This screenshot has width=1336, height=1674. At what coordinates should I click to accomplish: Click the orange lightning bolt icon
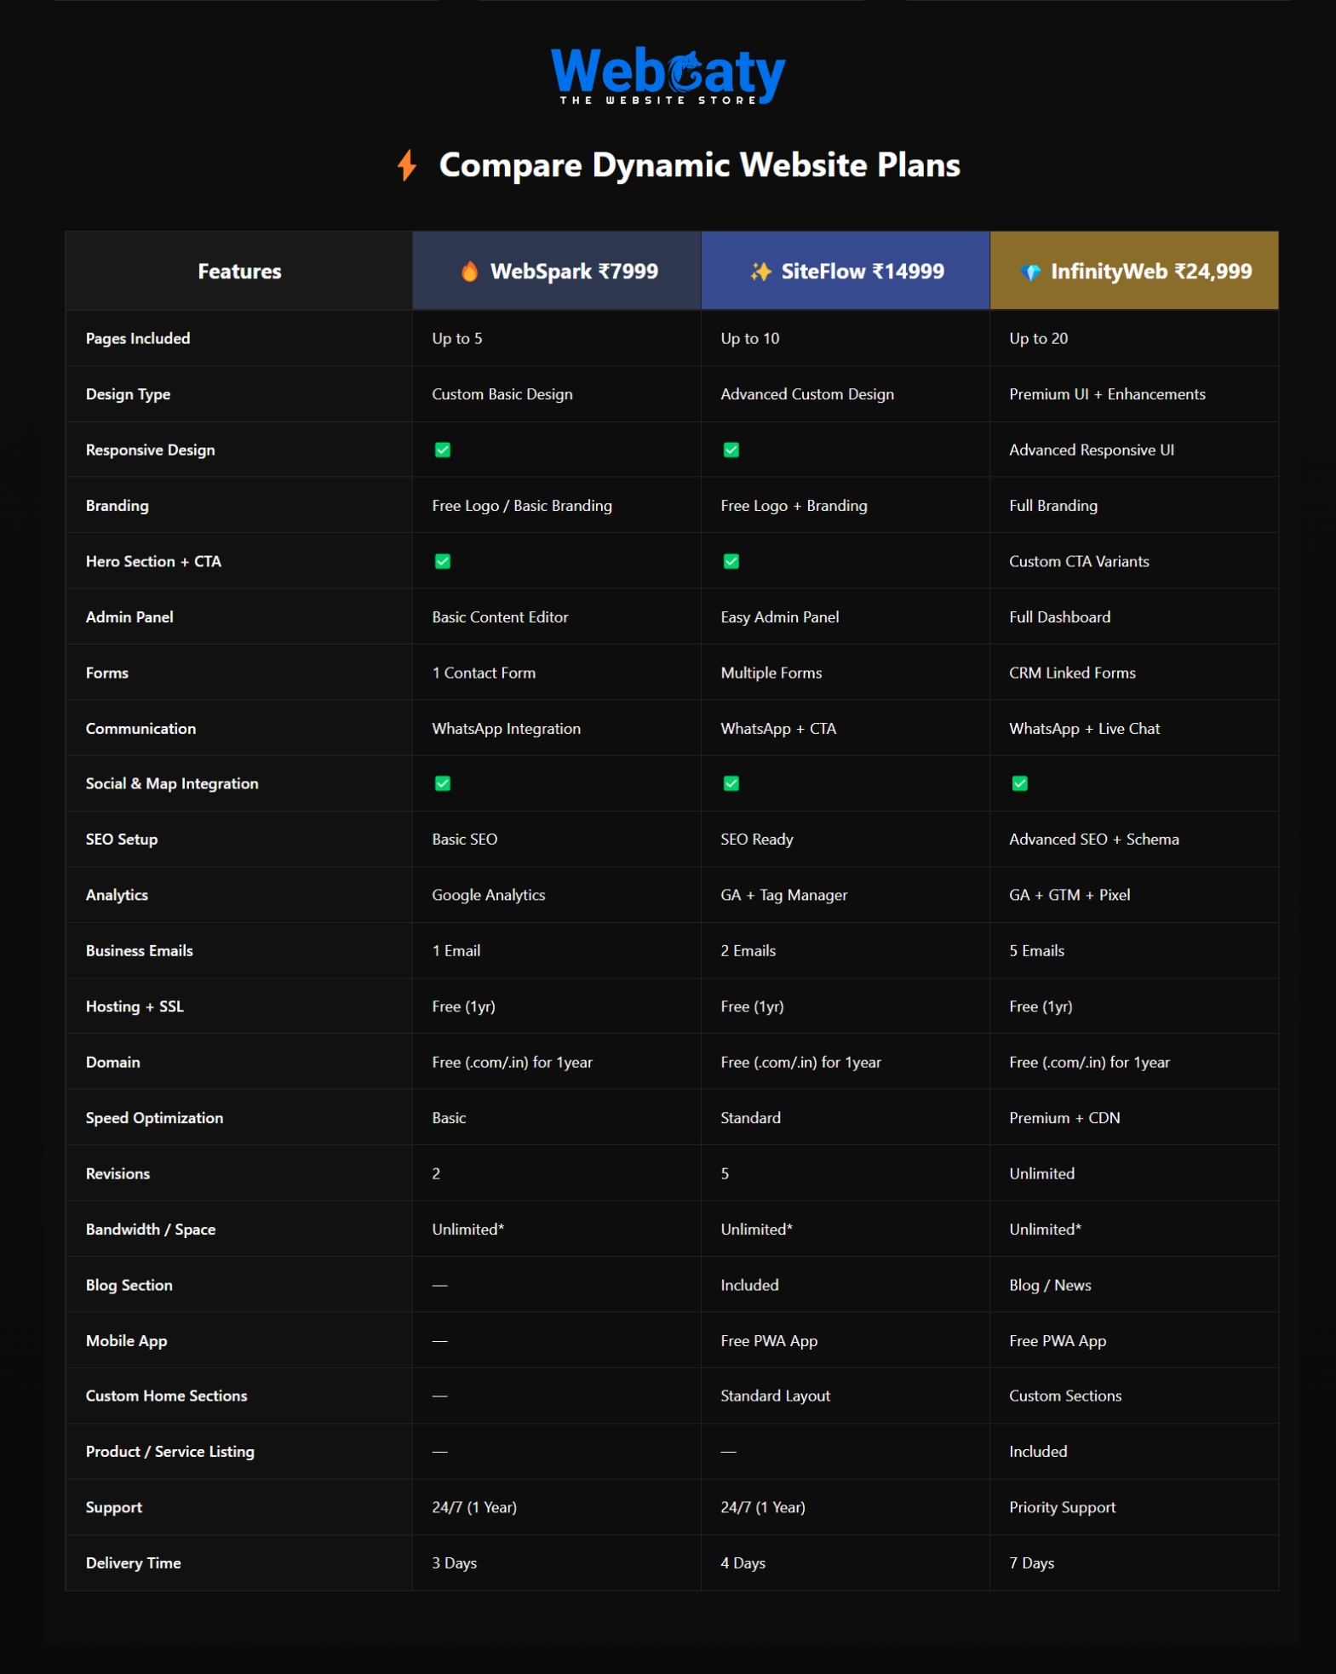coord(407,165)
